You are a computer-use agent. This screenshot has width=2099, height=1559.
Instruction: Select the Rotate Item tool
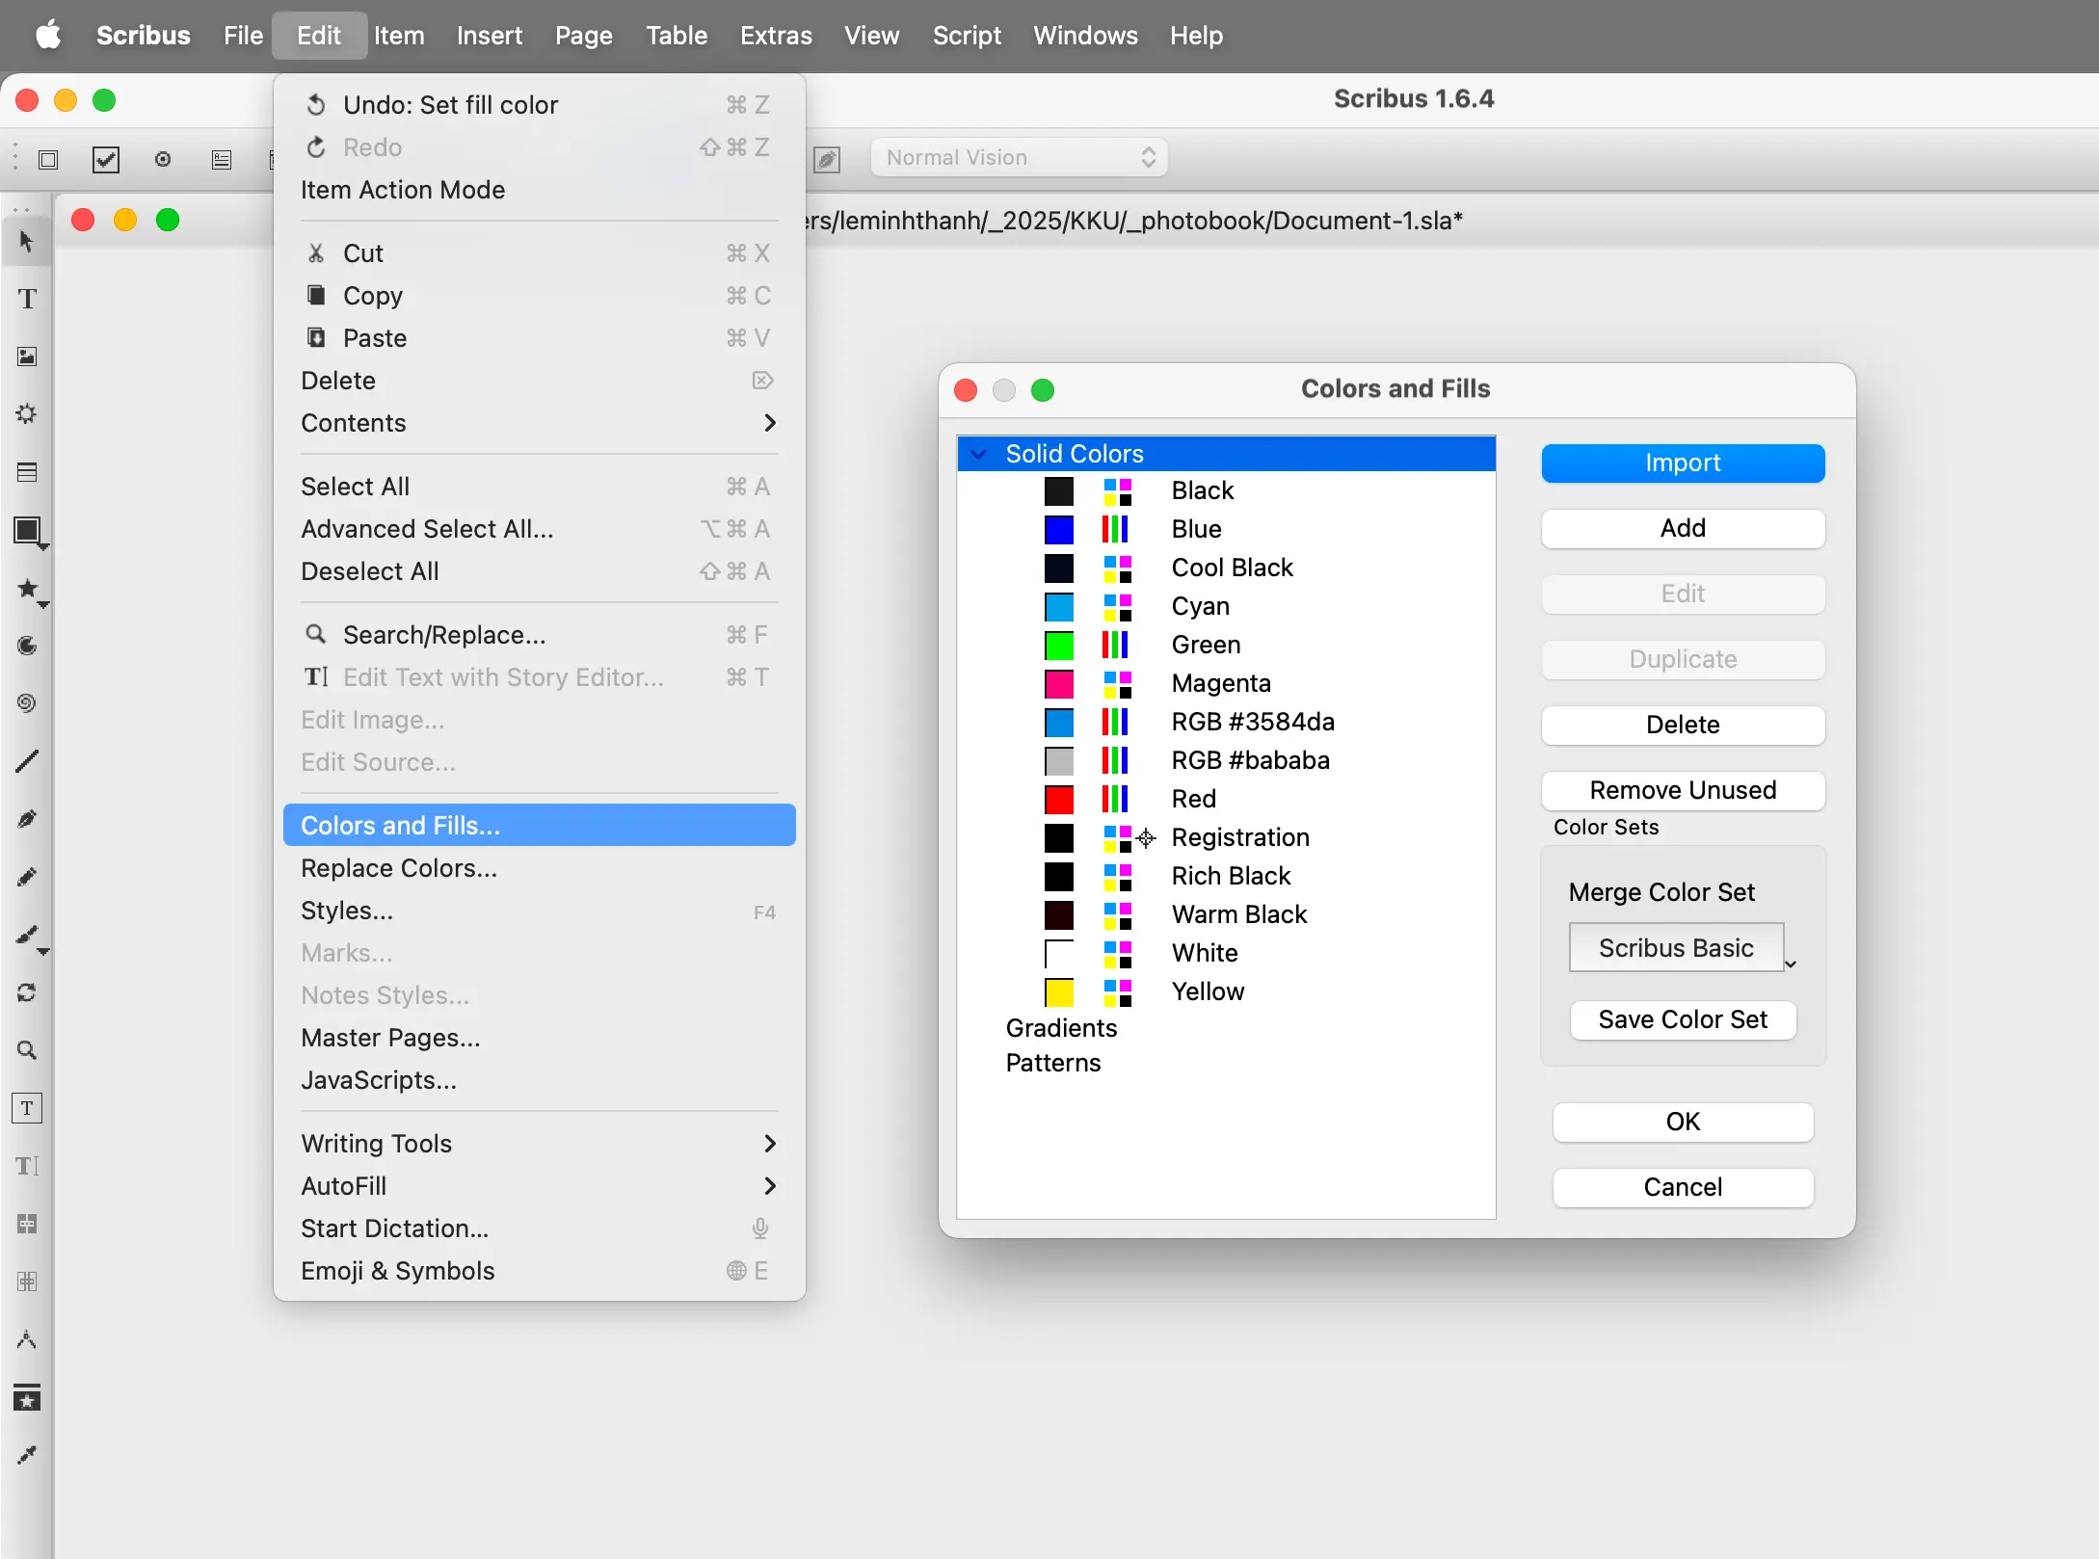27,992
